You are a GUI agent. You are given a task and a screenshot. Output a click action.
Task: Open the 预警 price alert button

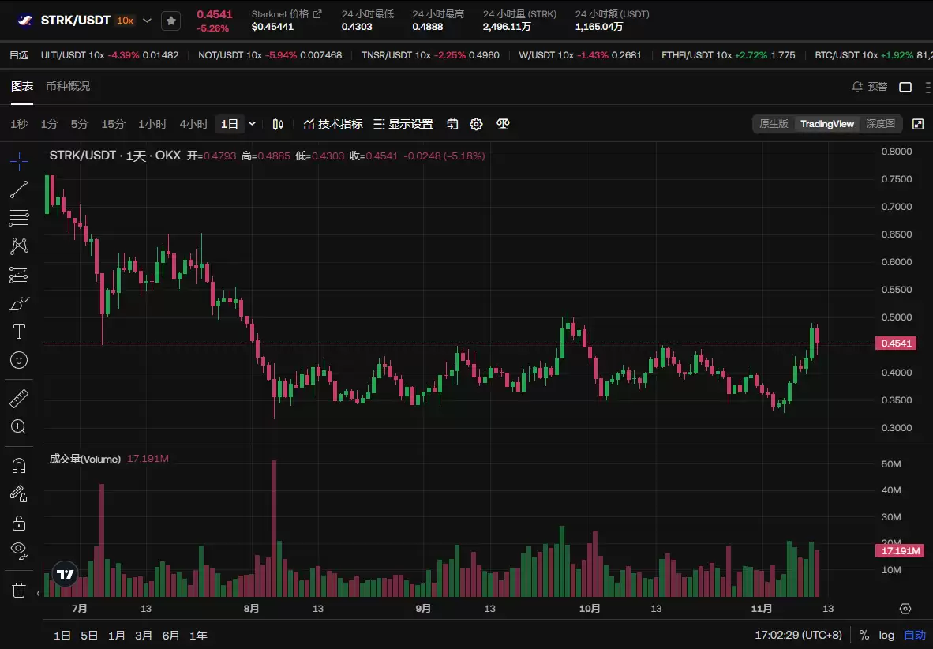[x=870, y=87]
